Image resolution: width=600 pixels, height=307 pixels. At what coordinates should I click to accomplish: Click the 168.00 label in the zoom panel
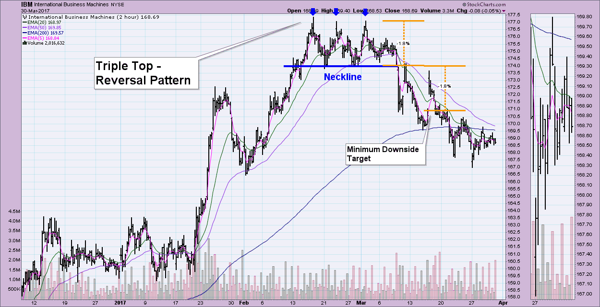584,195
